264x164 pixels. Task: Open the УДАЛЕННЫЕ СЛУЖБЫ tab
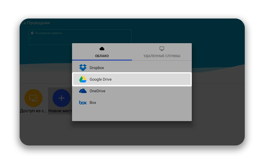(x=162, y=56)
